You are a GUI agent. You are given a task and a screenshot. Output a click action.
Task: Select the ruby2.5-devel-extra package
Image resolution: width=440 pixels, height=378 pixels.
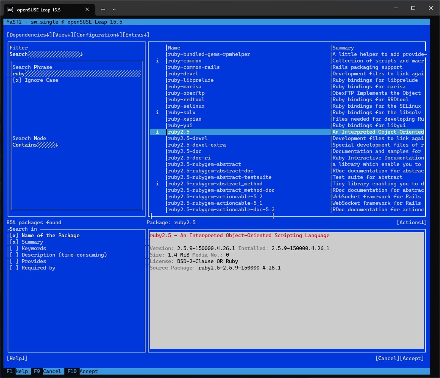(287, 145)
